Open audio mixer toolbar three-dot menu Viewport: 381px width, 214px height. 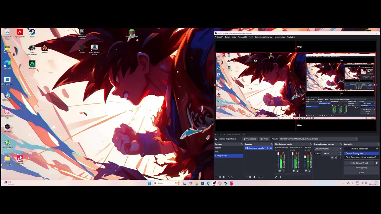[280, 177]
